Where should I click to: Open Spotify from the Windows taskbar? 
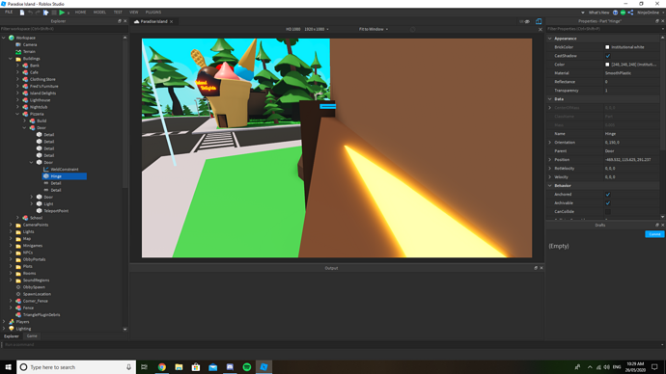[x=247, y=367]
